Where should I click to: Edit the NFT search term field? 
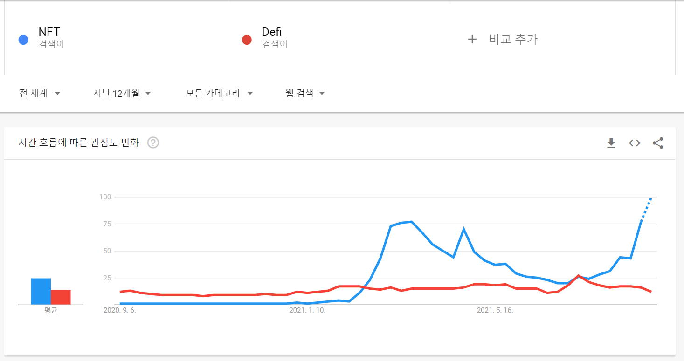coord(116,38)
